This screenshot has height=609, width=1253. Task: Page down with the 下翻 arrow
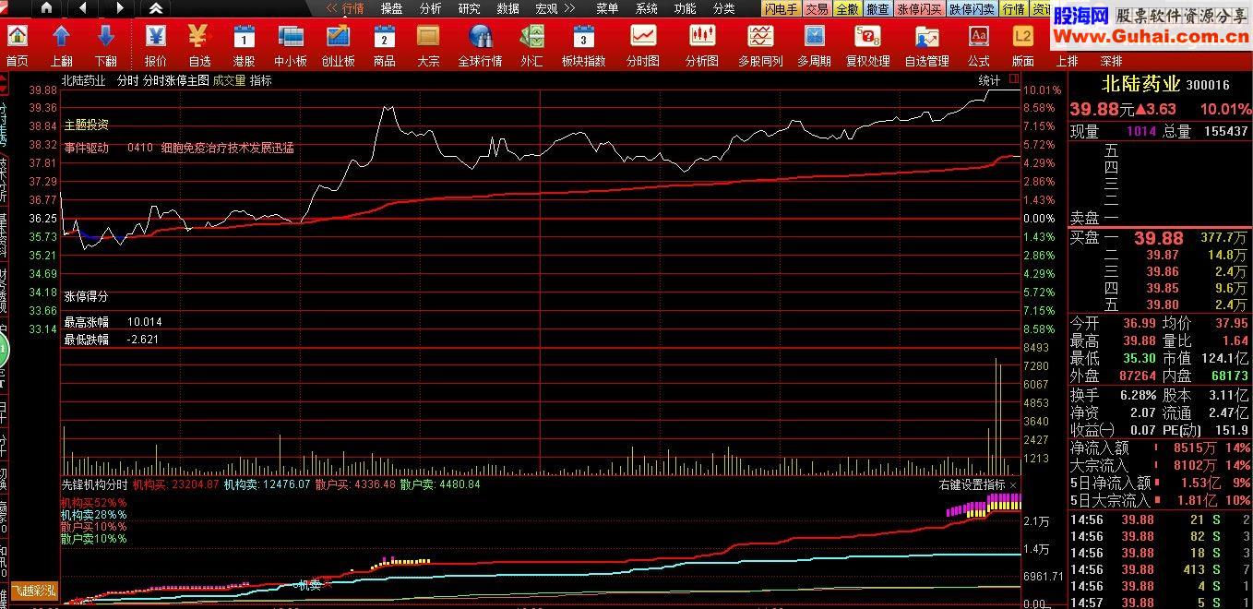106,45
